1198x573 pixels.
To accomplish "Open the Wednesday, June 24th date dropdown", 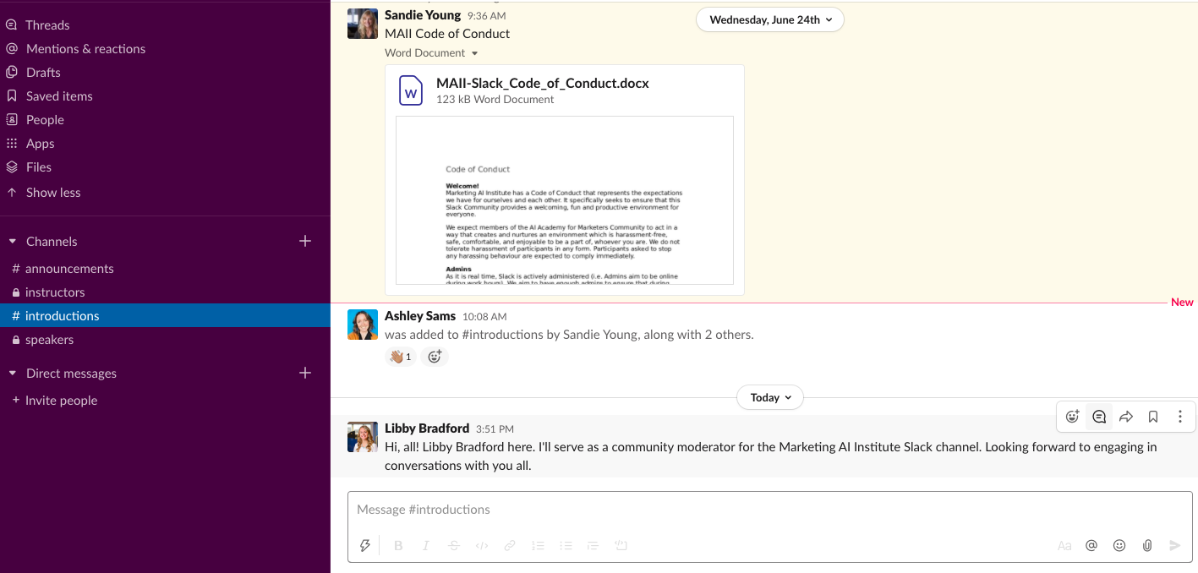I will pos(770,19).
